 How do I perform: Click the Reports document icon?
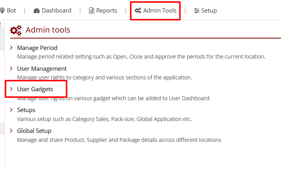91,11
